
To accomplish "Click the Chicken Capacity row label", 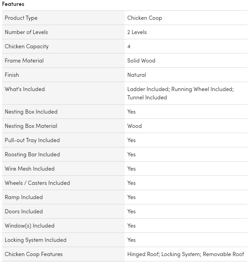I will click(x=27, y=46).
